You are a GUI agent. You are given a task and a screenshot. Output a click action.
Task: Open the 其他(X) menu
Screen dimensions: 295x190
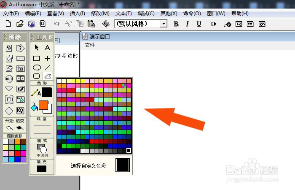click(169, 14)
